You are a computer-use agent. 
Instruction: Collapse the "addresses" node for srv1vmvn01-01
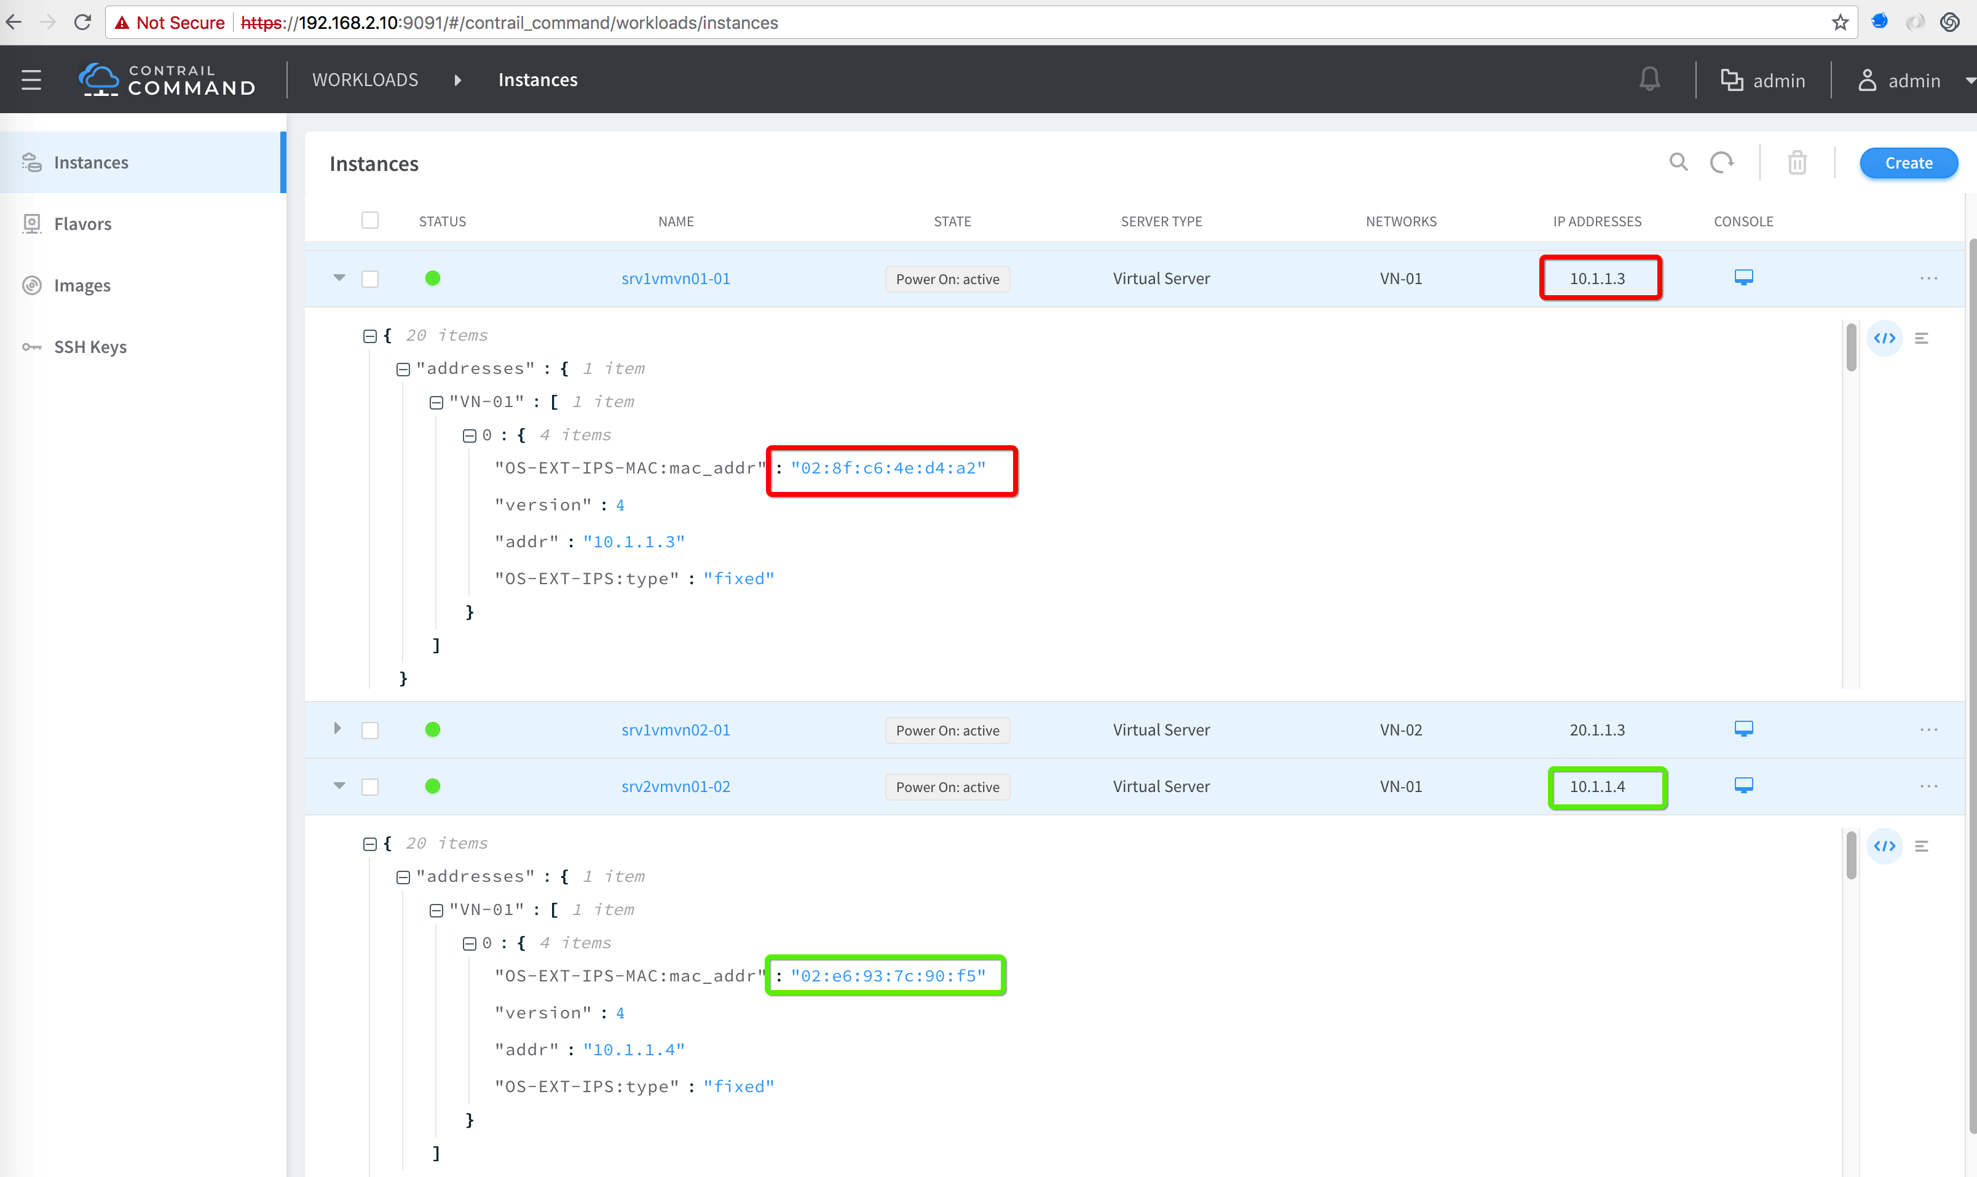(x=403, y=370)
